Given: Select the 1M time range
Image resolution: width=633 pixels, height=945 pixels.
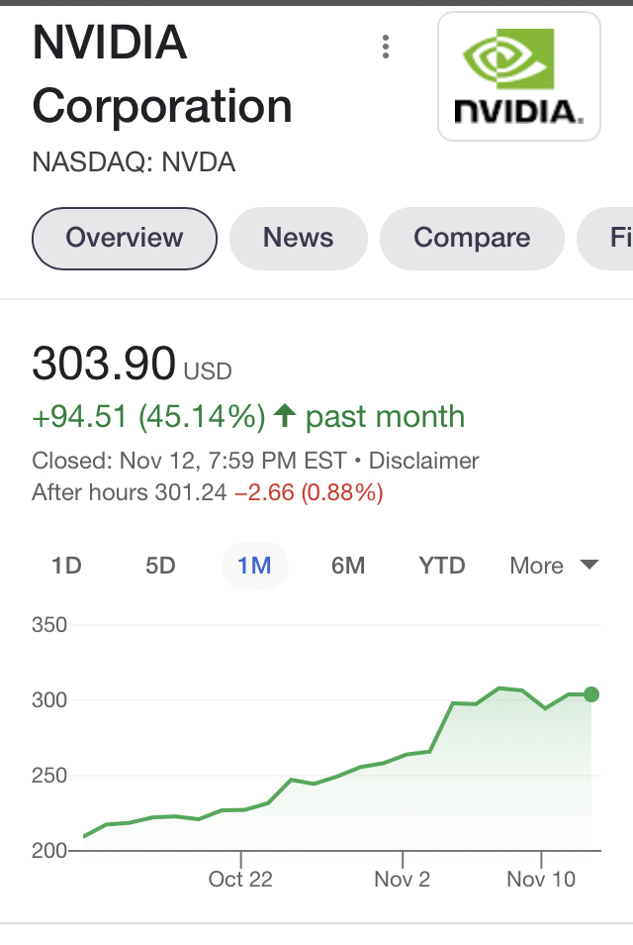Looking at the screenshot, I should click(254, 566).
